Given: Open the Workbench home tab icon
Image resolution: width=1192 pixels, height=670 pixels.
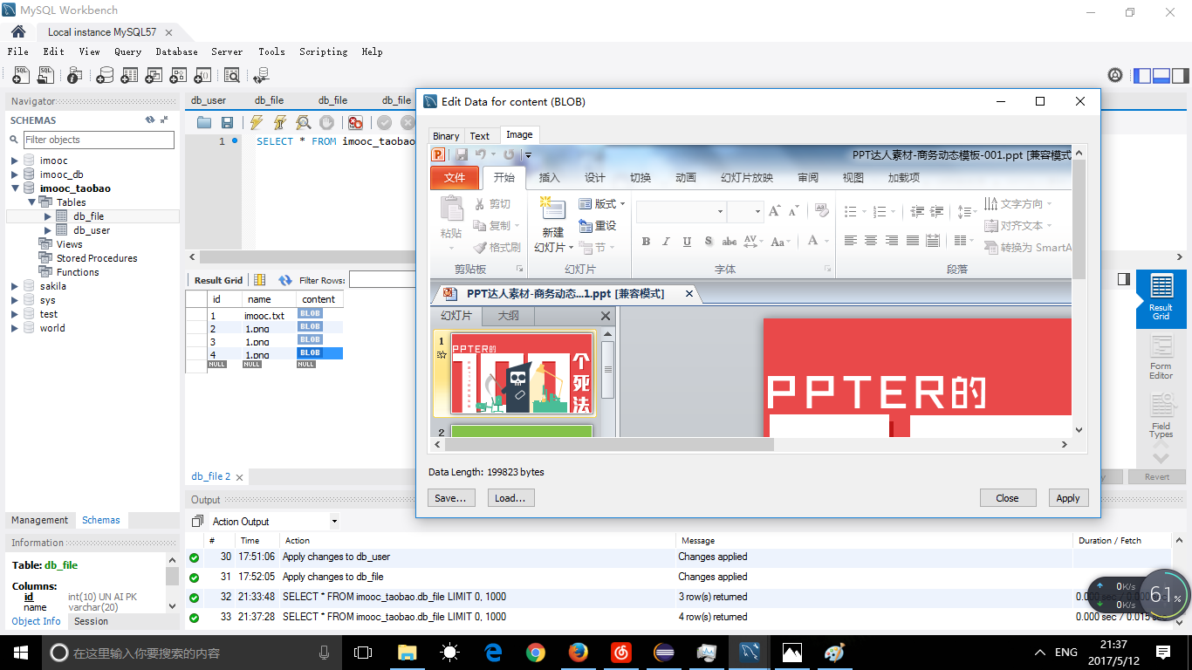Looking at the screenshot, I should (18, 32).
